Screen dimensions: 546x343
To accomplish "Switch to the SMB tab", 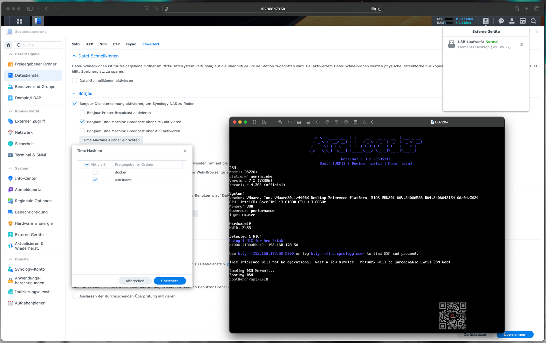I will (x=76, y=44).
